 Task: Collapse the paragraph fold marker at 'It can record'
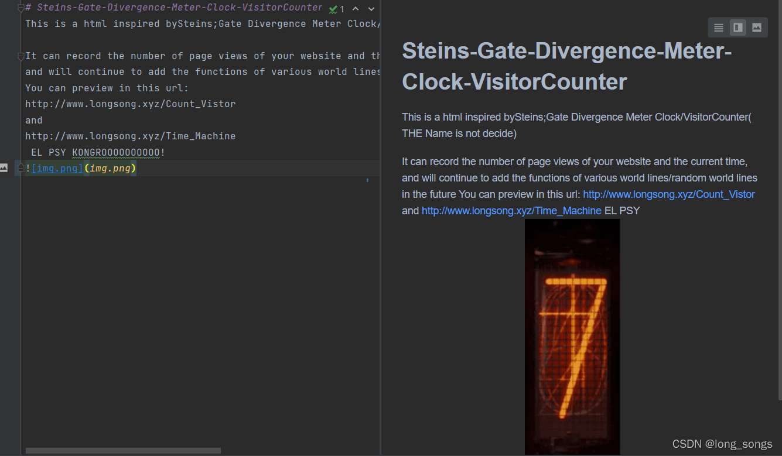click(21, 56)
